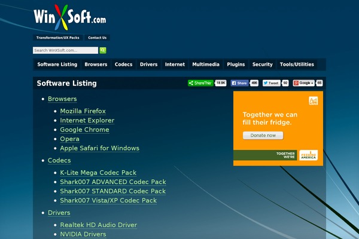
Task: Click the Codecs category link in list
Action: [x=59, y=161]
